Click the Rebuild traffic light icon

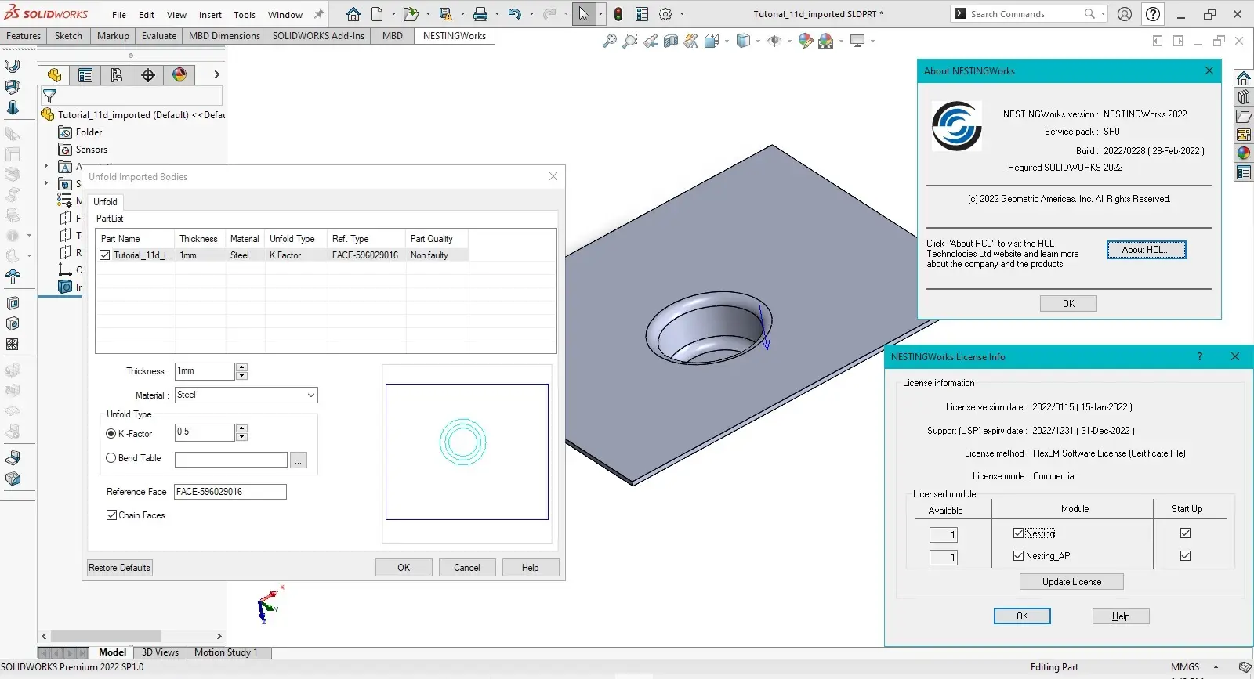[618, 14]
